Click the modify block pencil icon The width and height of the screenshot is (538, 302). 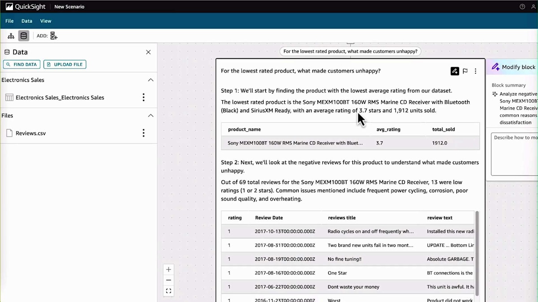coord(455,71)
